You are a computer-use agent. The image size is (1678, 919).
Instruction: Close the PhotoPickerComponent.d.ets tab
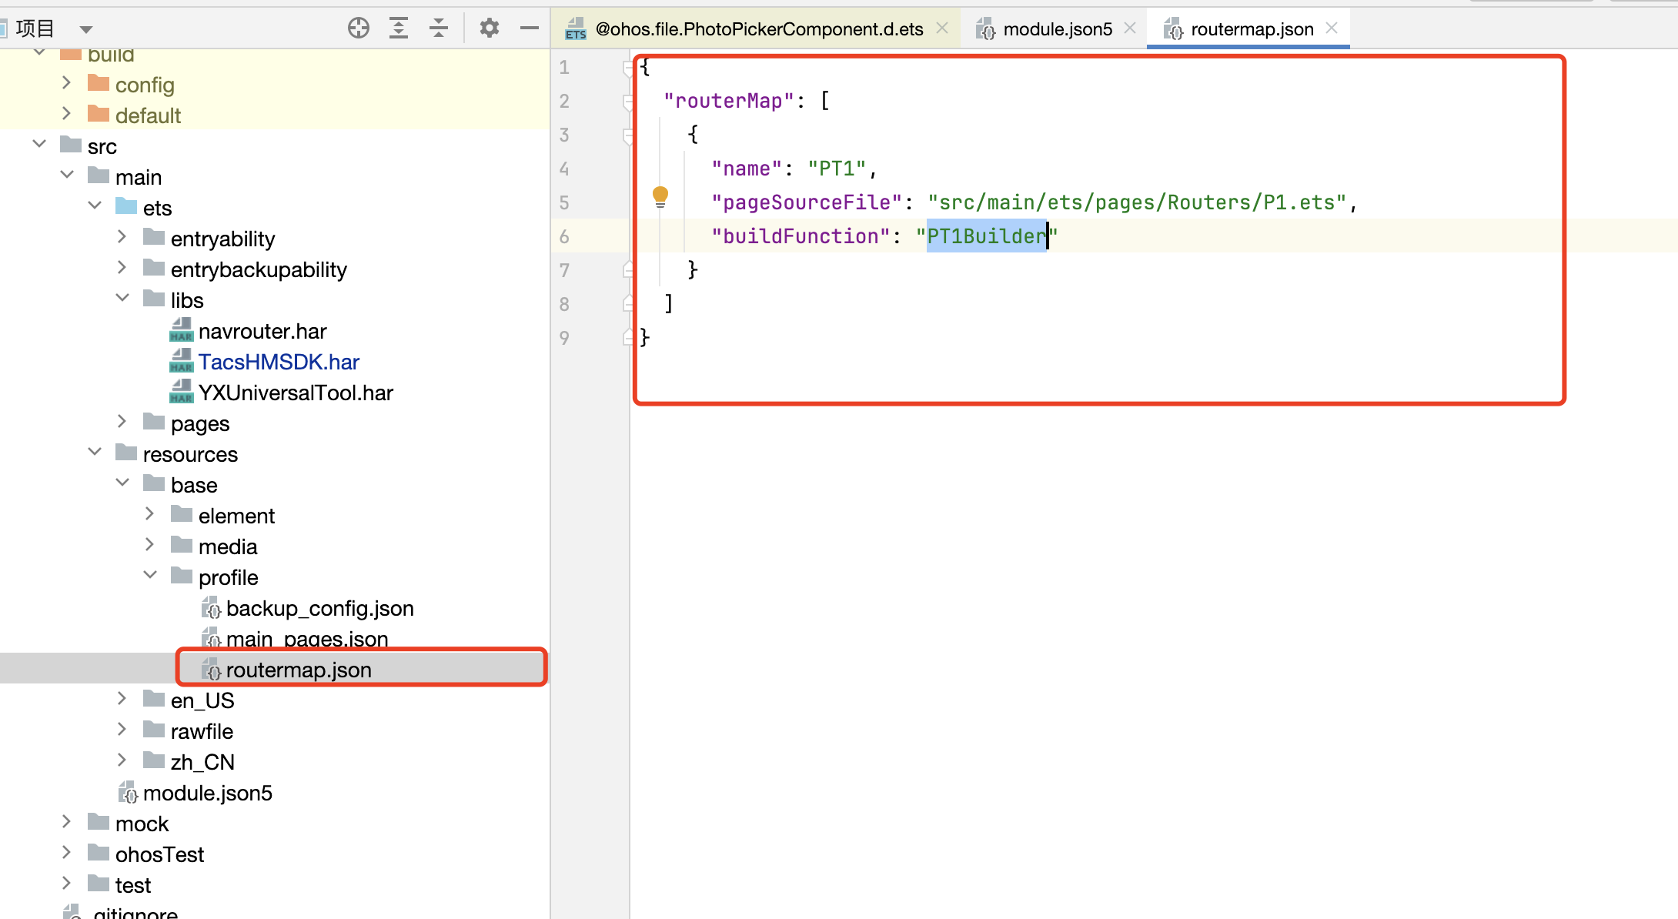pos(942,28)
